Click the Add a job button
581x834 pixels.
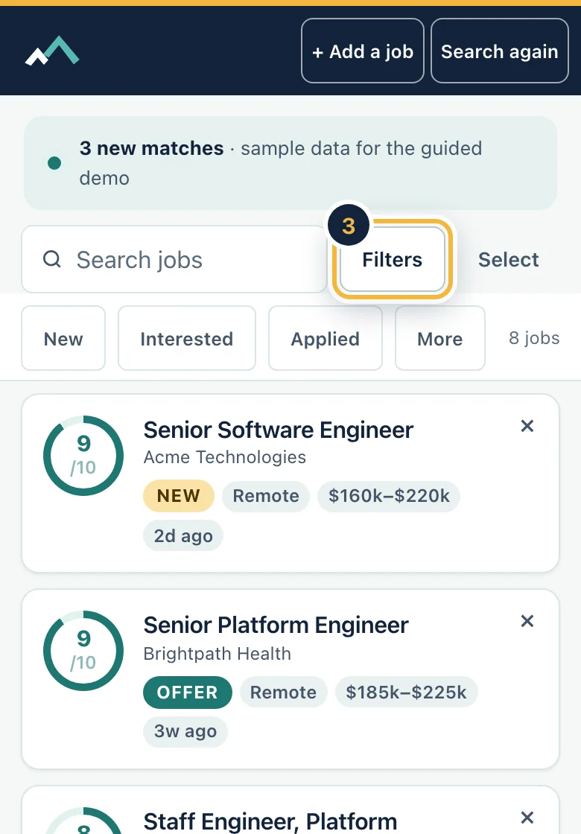click(x=362, y=51)
